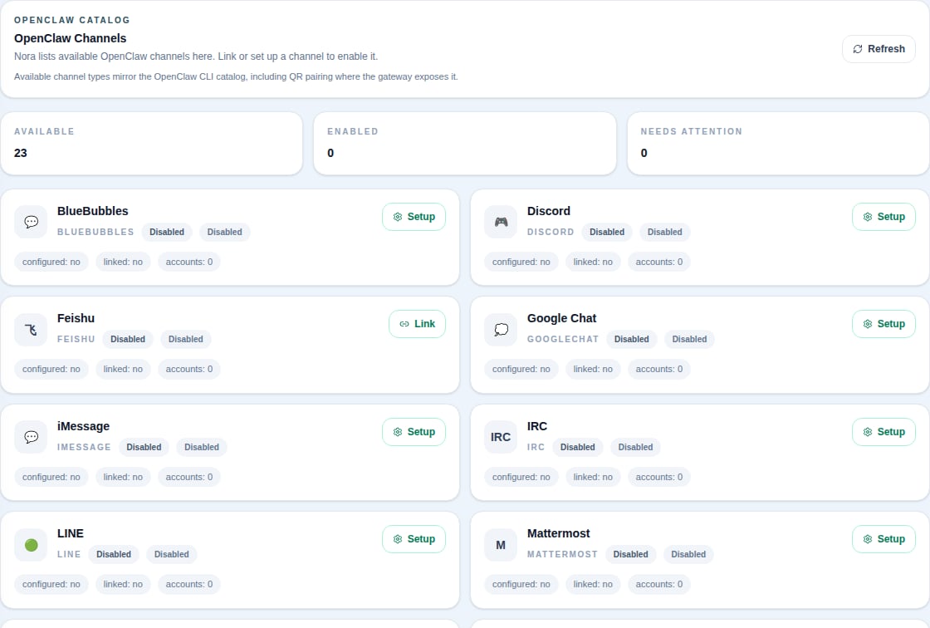The width and height of the screenshot is (930, 628).
Task: Click IRC 'configured: no' chip
Action: click(x=521, y=478)
